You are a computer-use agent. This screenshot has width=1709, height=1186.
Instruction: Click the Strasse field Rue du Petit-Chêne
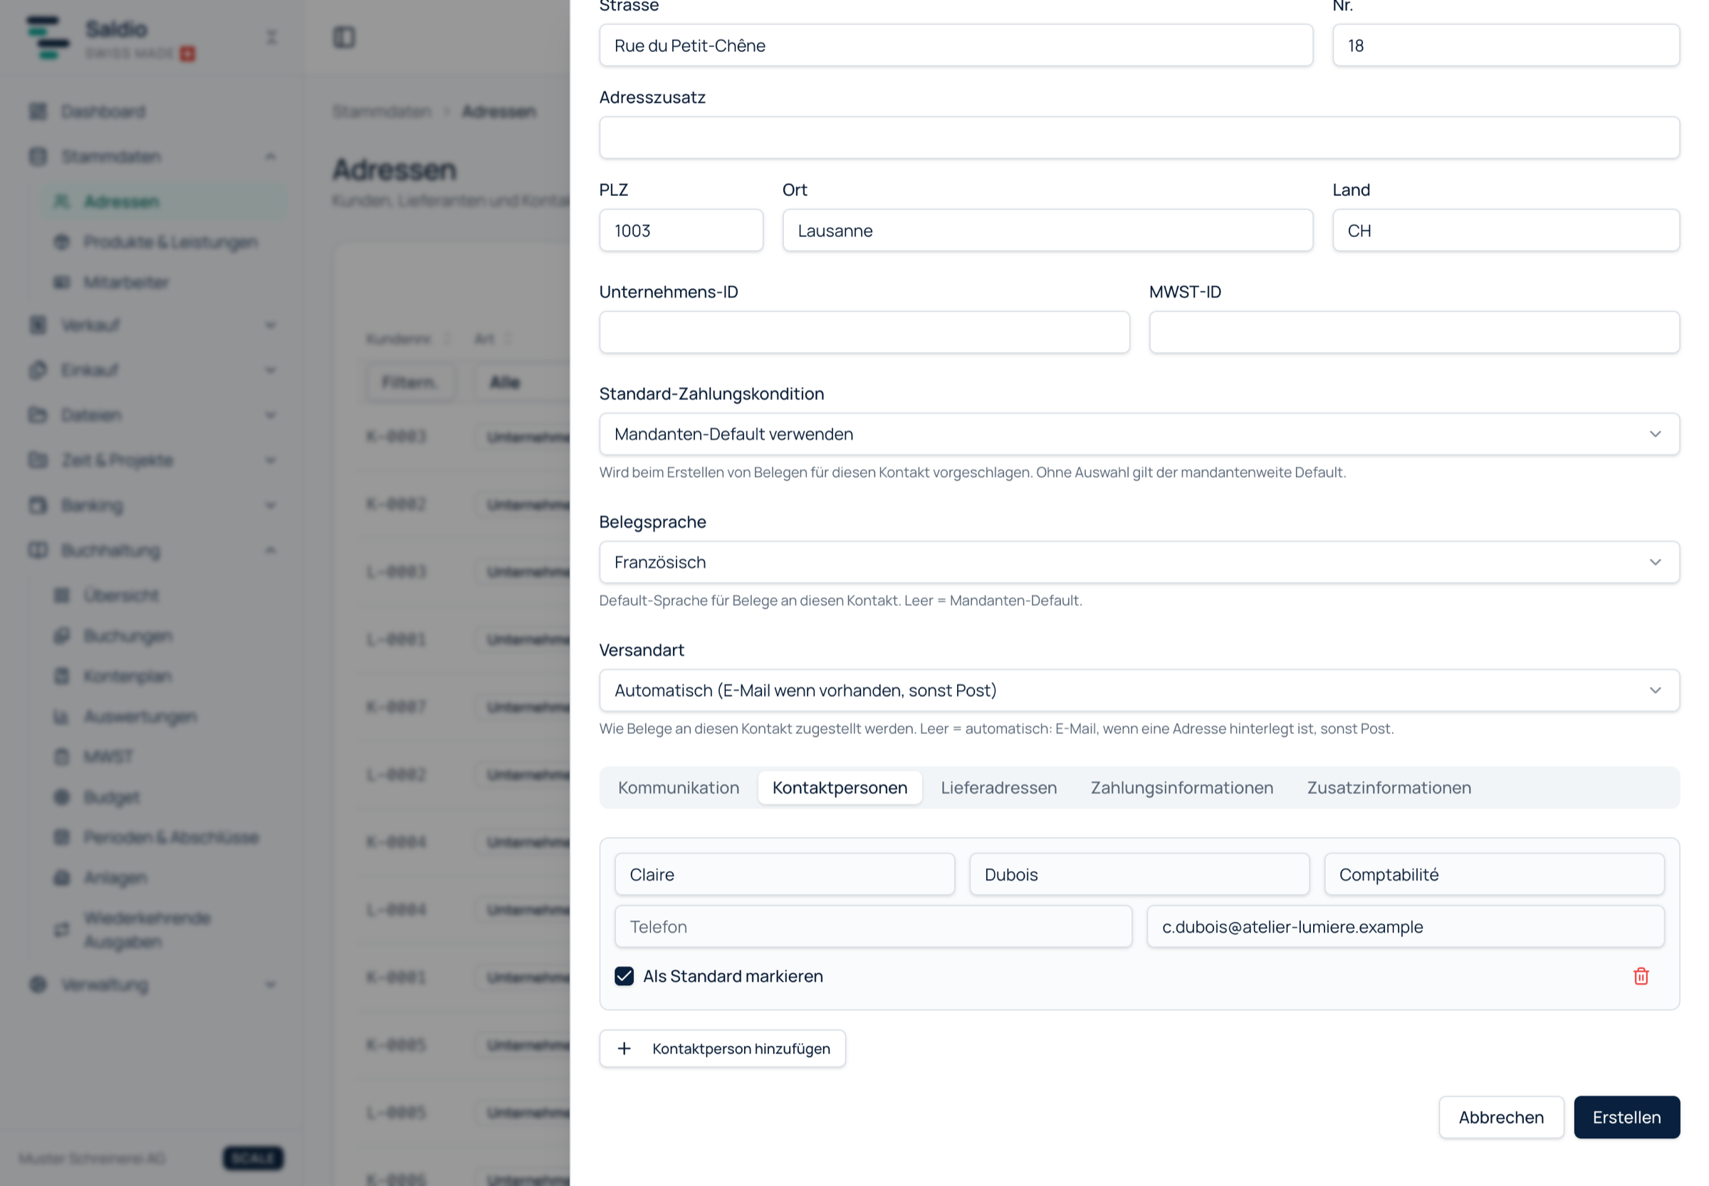click(956, 46)
